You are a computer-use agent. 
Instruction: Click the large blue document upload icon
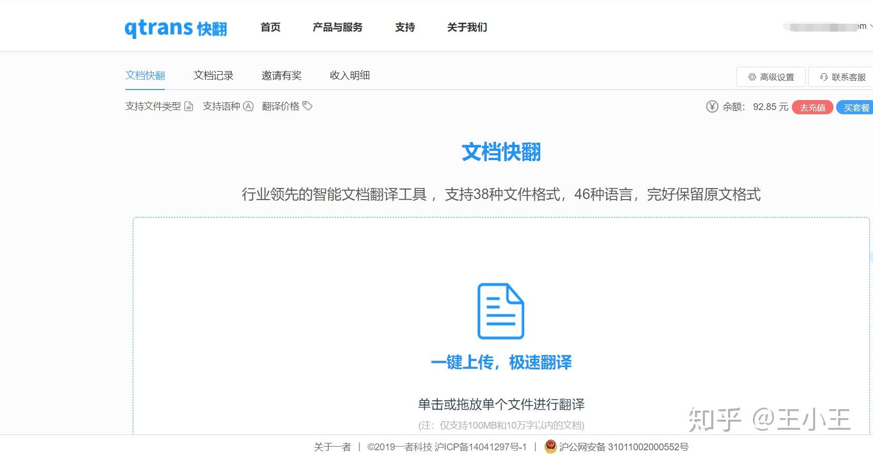tap(501, 311)
